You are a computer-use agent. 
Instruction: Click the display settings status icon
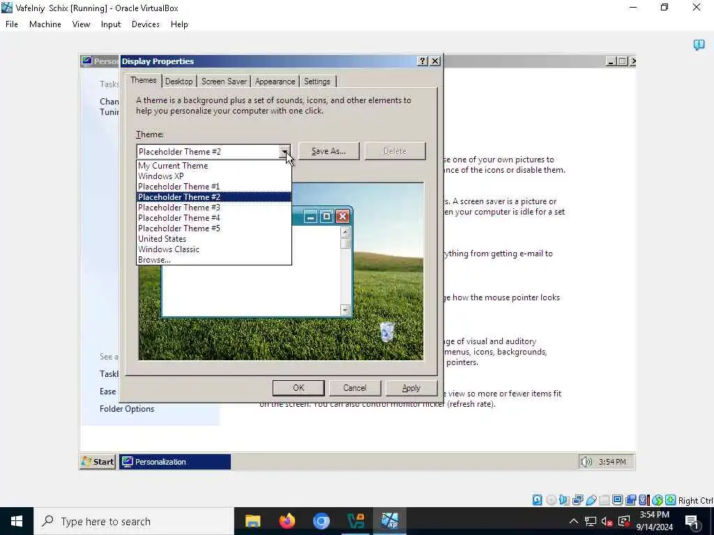(618, 500)
